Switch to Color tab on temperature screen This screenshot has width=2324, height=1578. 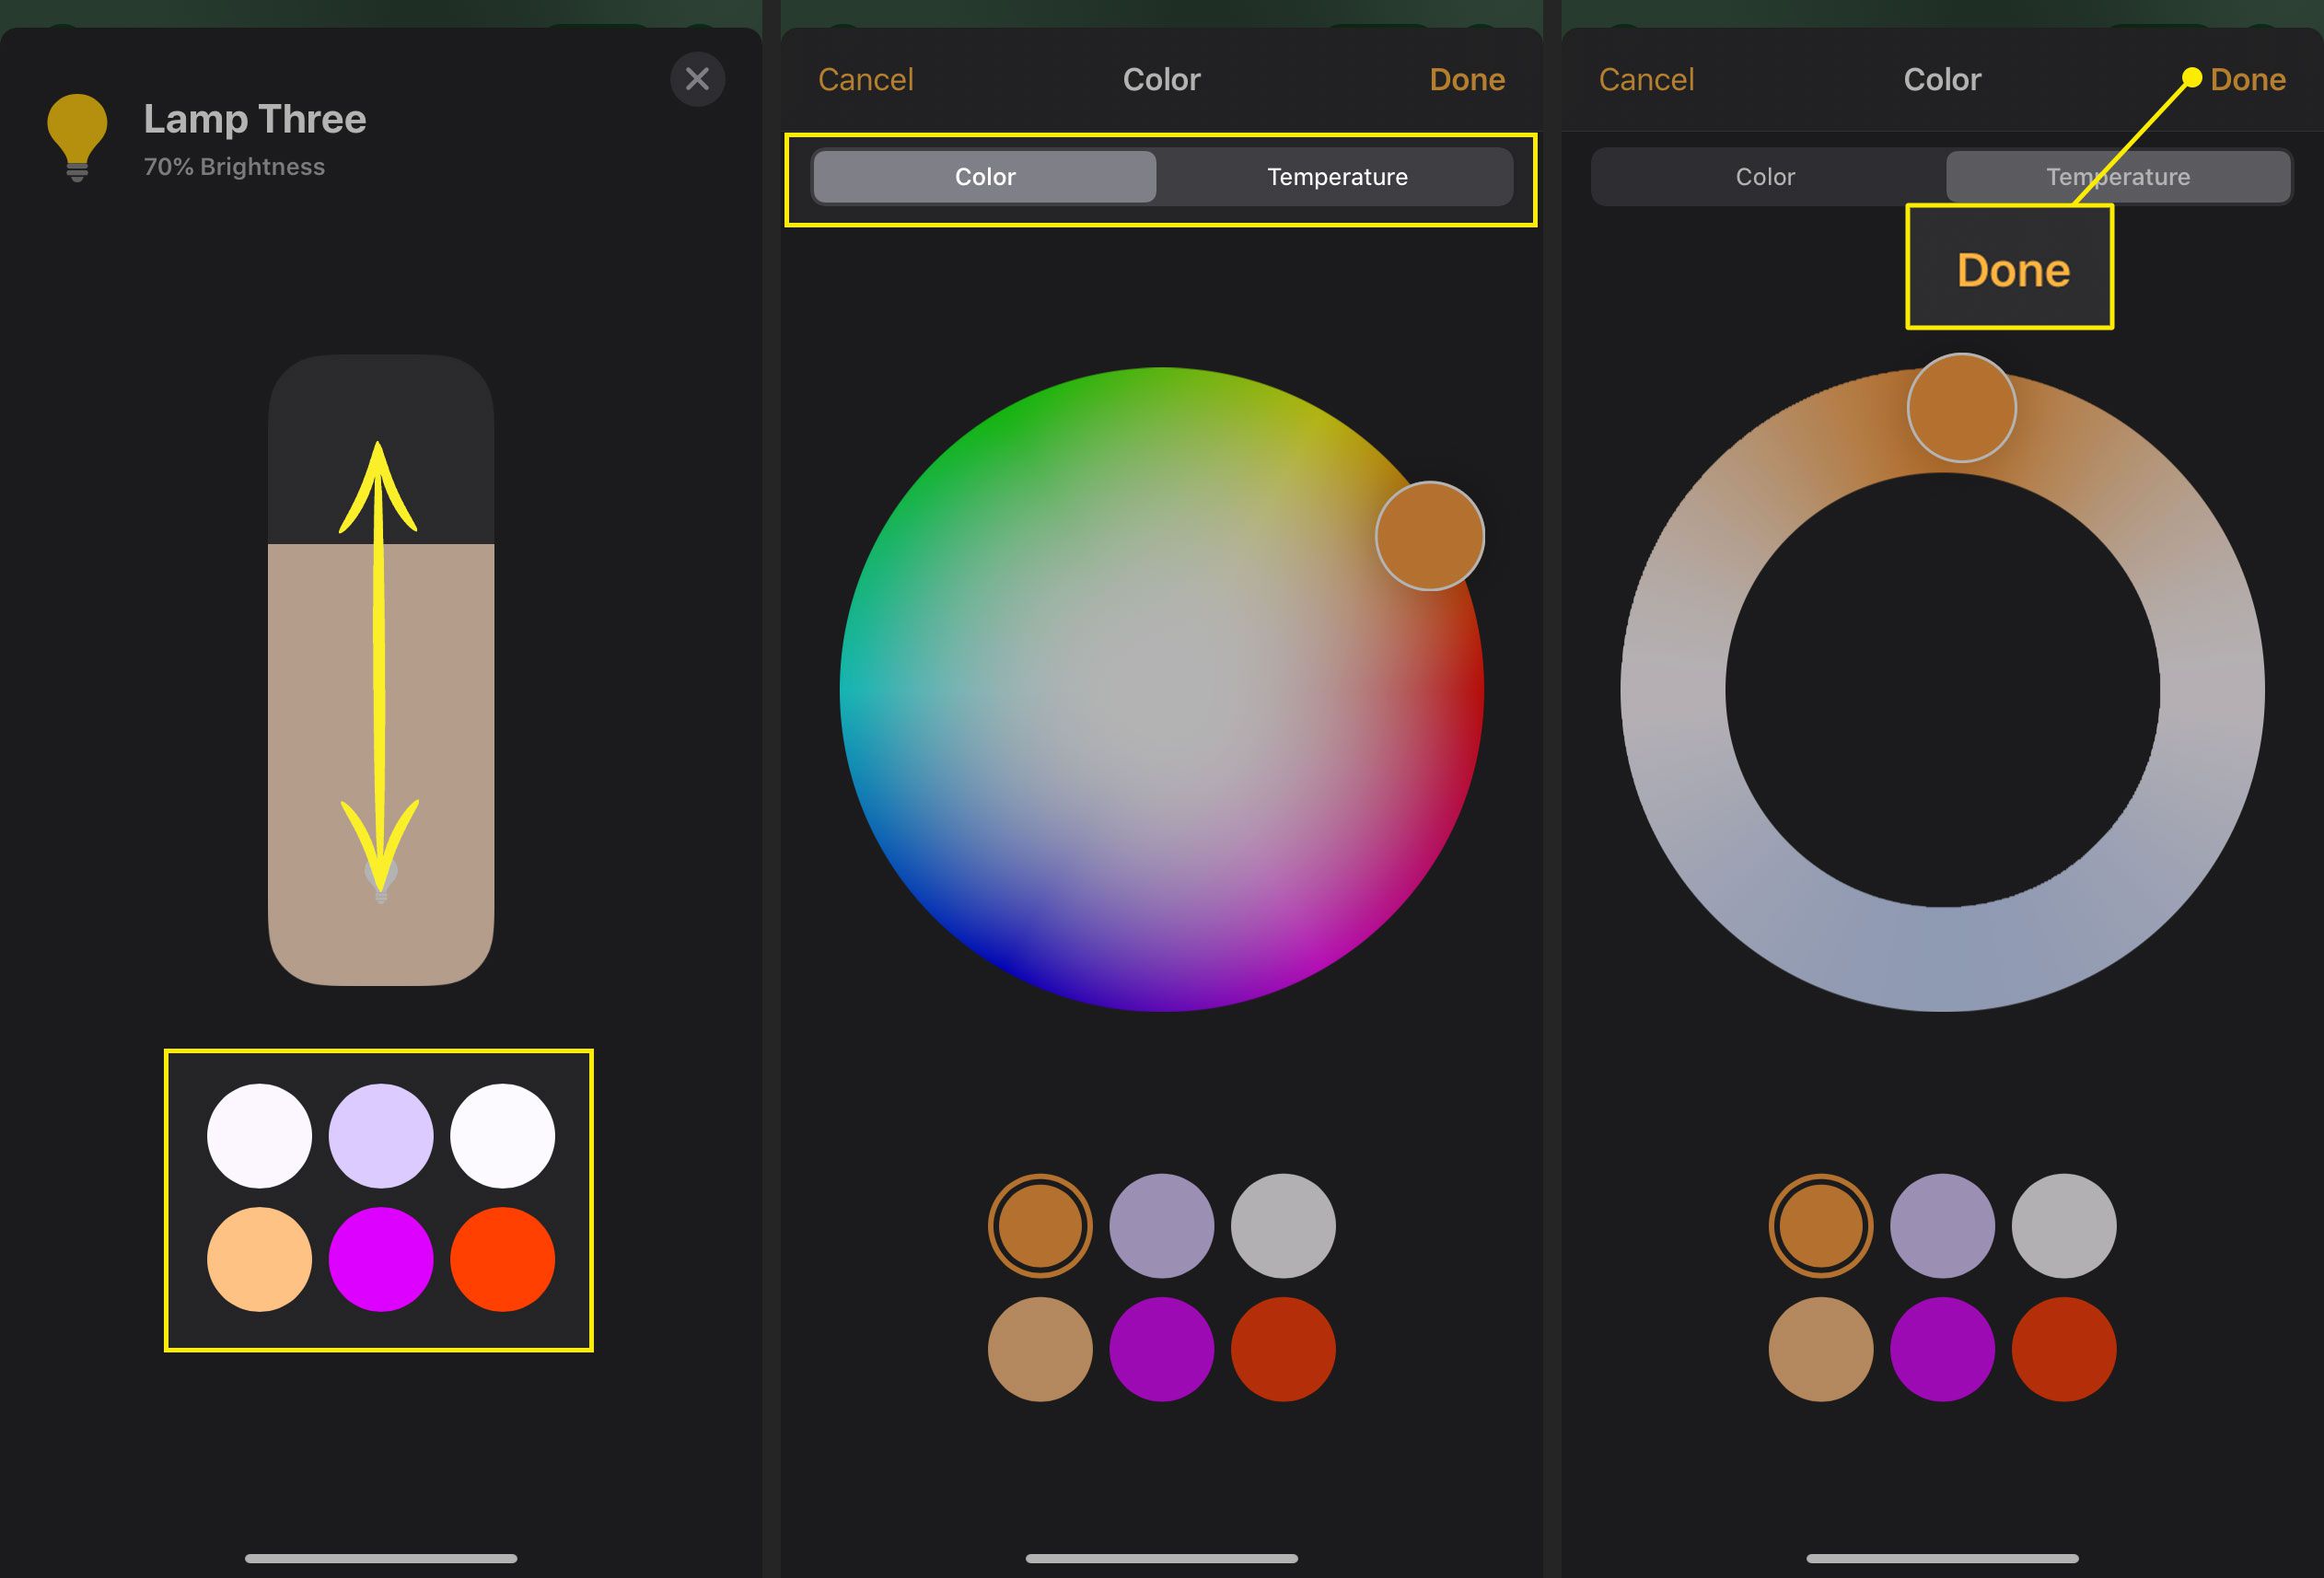[x=1765, y=177]
